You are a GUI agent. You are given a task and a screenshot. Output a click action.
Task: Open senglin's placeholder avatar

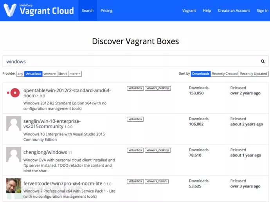point(14,123)
